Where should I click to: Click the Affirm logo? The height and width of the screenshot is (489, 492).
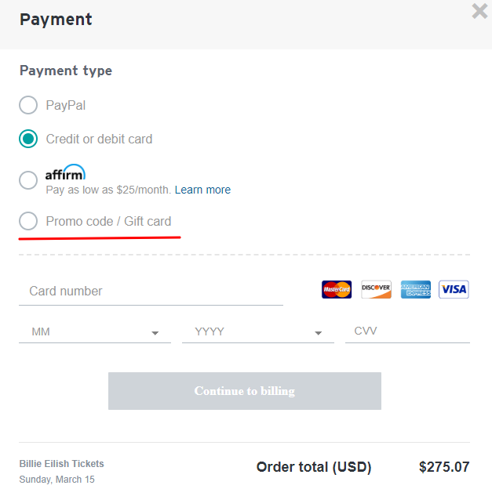pos(65,173)
